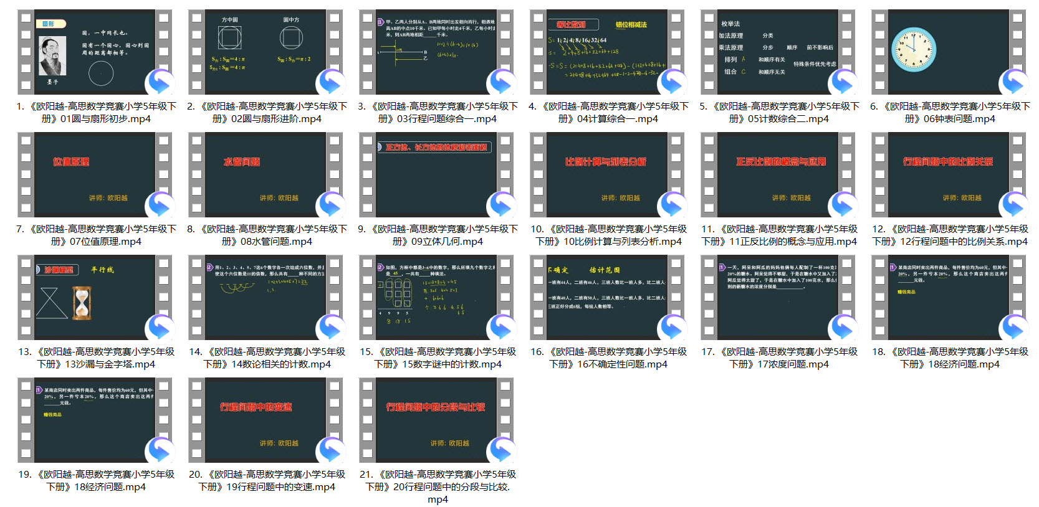1039x507 pixels.
Task: Open video thumbnail 17浓度问题.mp4
Action: [778, 297]
